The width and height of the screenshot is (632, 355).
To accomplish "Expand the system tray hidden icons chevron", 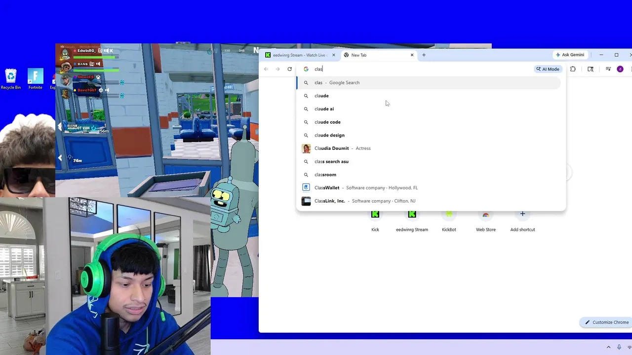I will pos(608,347).
